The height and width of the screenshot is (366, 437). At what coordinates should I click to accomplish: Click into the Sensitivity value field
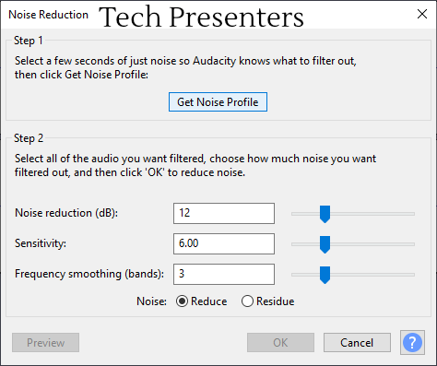coord(224,243)
